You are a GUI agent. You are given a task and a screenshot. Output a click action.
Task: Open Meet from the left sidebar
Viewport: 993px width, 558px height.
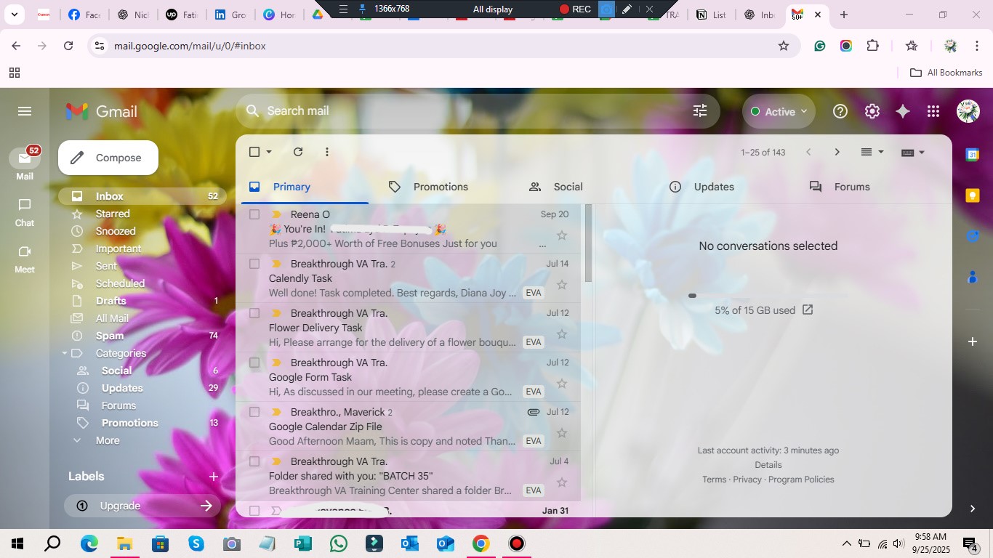(x=25, y=258)
